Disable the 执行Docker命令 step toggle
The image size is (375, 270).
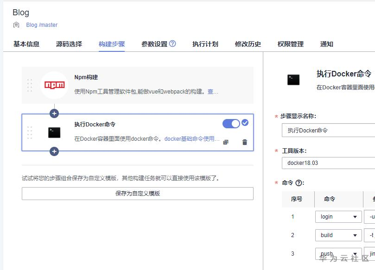[230, 123]
